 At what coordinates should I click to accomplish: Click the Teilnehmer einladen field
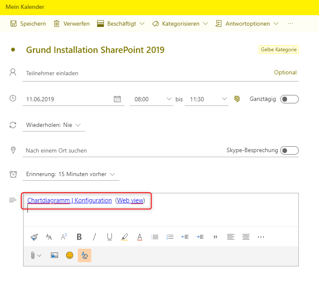[x=146, y=73]
